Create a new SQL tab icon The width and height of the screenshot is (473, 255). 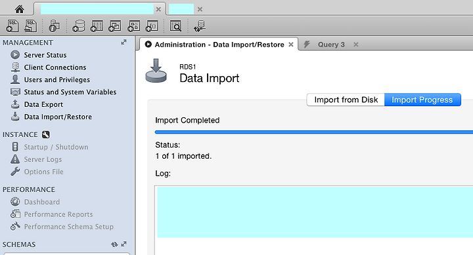pos(12,26)
